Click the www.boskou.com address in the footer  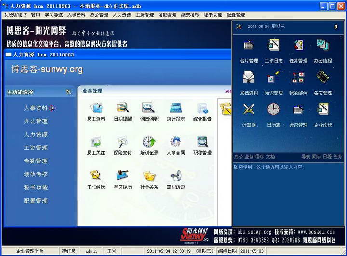[x=317, y=232]
